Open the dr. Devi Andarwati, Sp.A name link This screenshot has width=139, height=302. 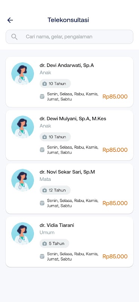(67, 65)
